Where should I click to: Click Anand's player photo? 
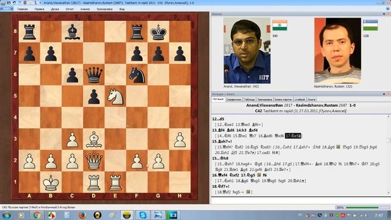247,51
